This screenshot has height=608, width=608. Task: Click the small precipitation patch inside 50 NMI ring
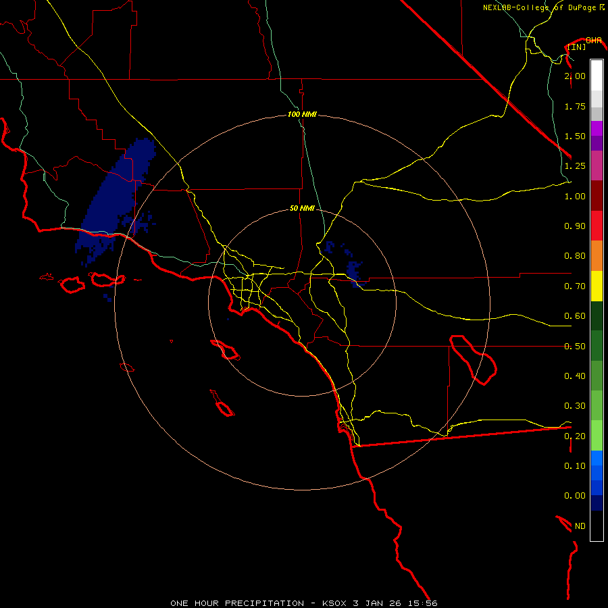coord(354,272)
